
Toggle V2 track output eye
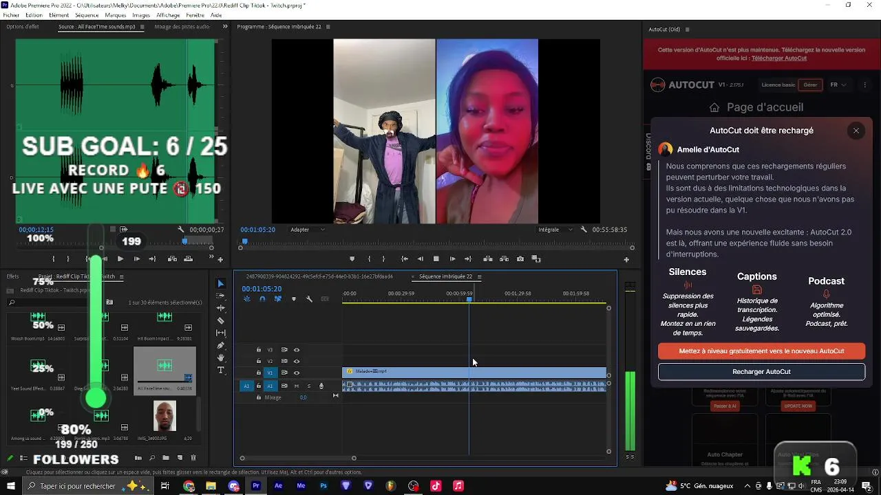(297, 361)
